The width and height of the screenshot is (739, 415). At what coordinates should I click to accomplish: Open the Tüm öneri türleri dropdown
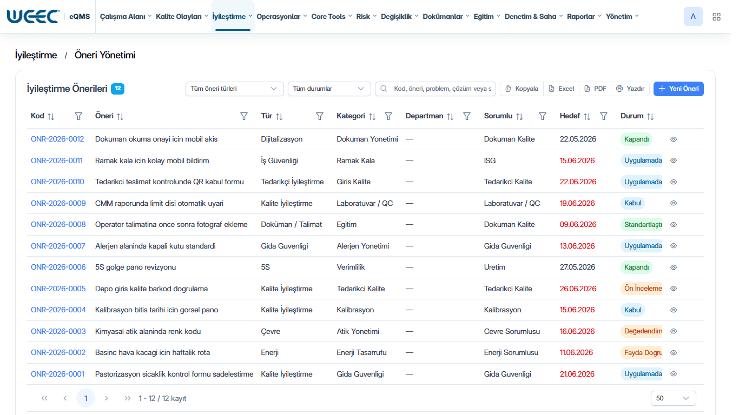coord(234,89)
